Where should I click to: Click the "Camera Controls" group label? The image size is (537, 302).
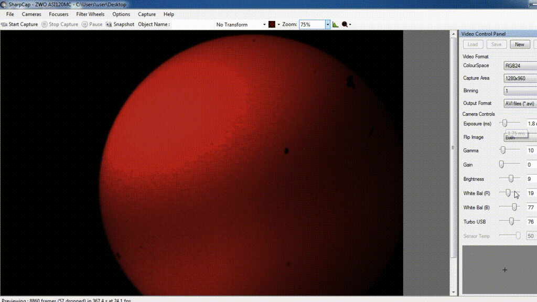pyautogui.click(x=478, y=114)
